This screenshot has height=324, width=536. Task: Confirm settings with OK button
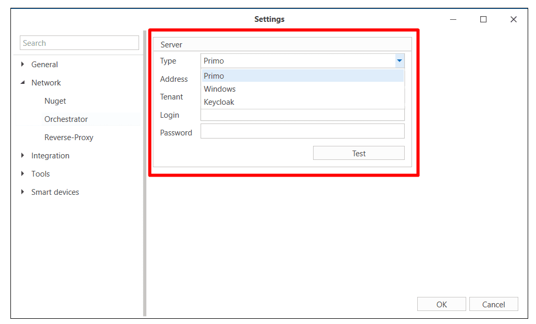441,304
